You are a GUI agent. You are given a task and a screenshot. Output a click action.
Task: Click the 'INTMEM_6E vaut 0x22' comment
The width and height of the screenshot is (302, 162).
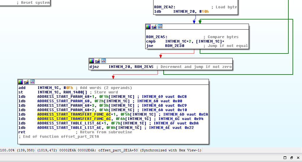click(171, 128)
